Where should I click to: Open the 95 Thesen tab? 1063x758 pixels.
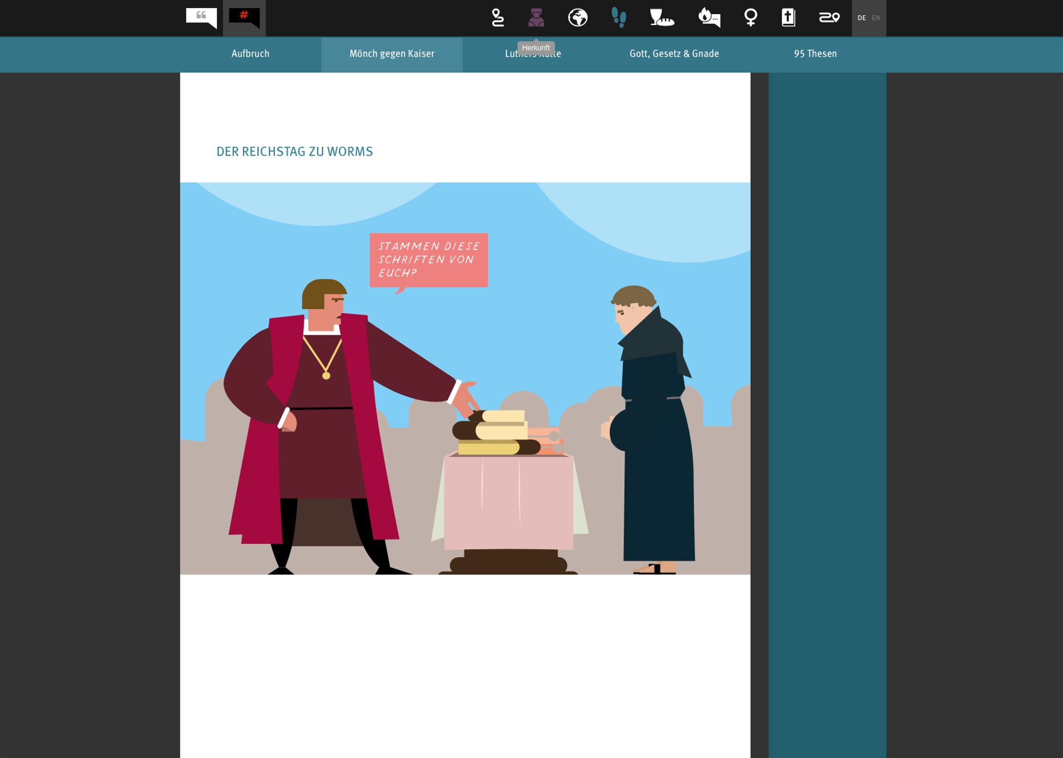tap(815, 54)
